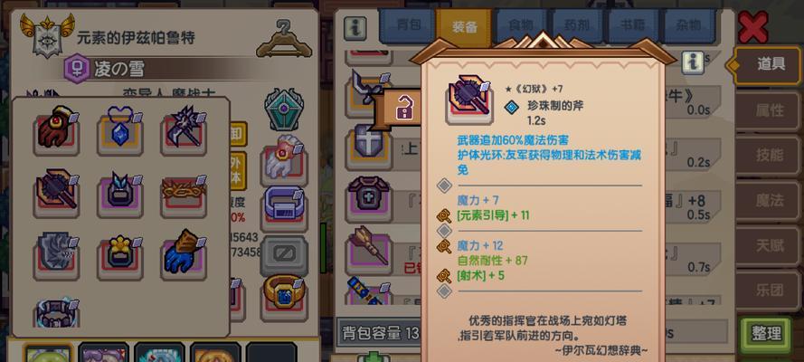The height and width of the screenshot is (362, 804).
Task: Close the panel with red X
Action: (x=753, y=27)
